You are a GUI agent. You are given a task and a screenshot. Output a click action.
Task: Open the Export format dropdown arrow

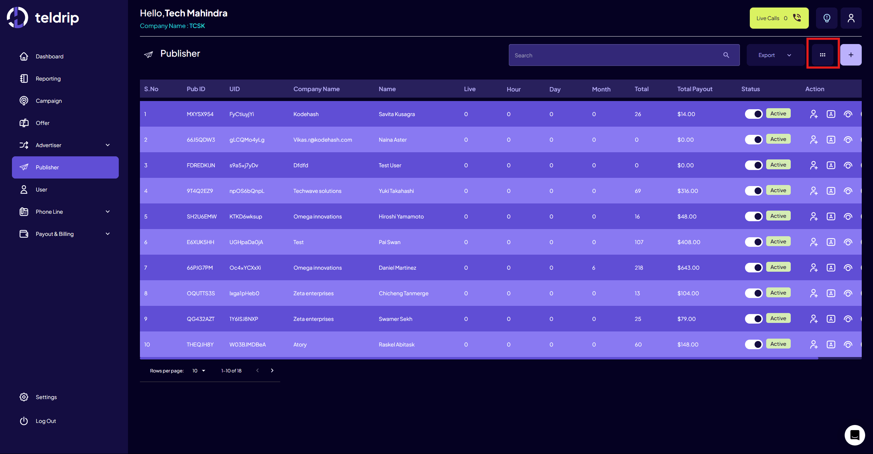point(789,55)
